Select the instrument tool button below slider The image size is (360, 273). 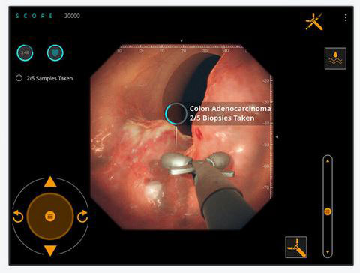(x=296, y=247)
